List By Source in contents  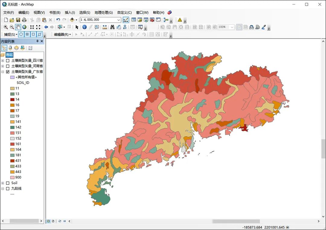point(10,48)
